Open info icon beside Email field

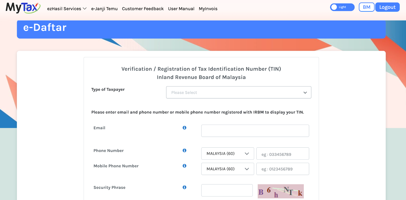coord(184,128)
